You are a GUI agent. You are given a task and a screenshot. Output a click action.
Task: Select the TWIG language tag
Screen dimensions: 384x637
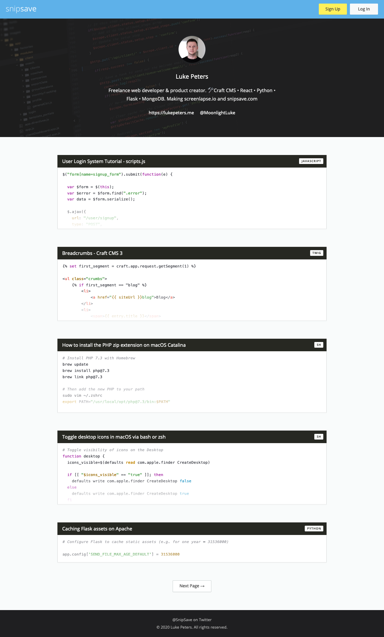316,253
